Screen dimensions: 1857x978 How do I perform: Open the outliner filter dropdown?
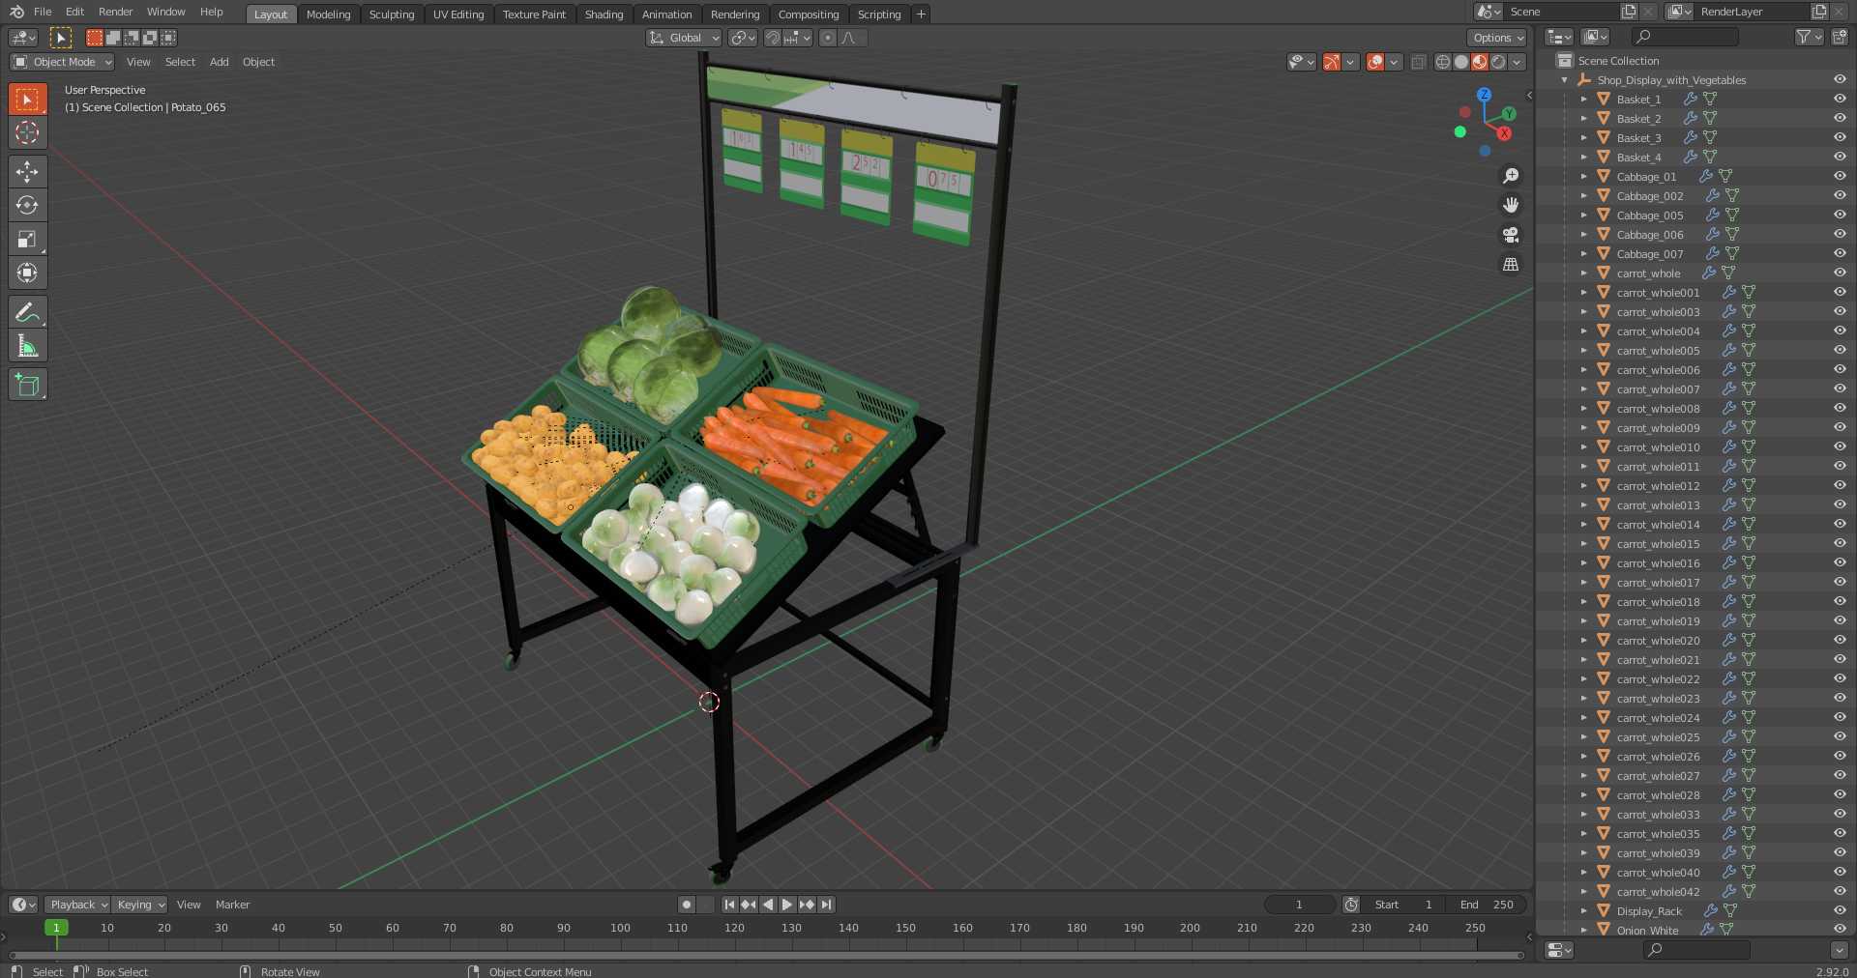[x=1809, y=37]
